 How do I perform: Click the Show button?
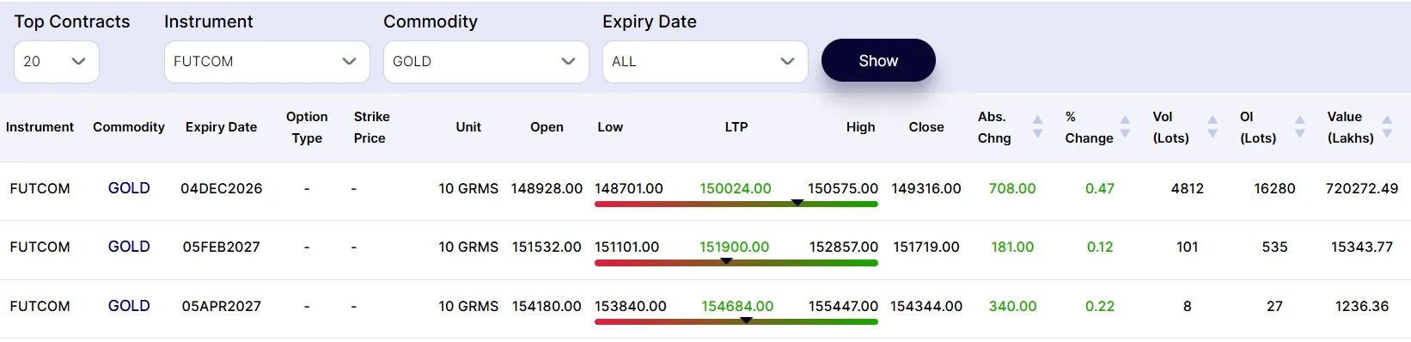(x=878, y=61)
